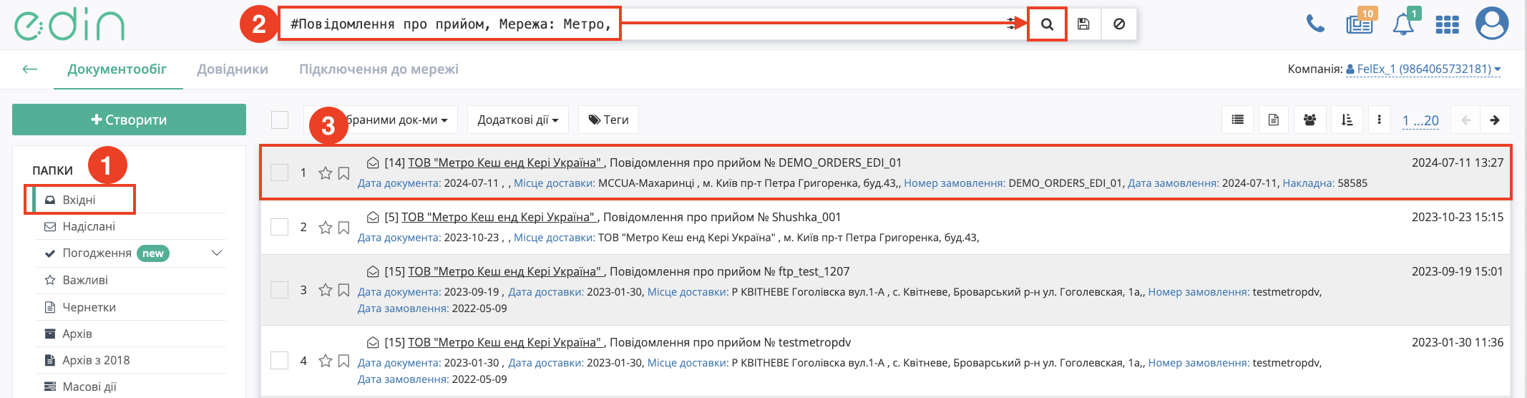
Task: Bookmark document ftp_test_1207
Action: coord(343,289)
